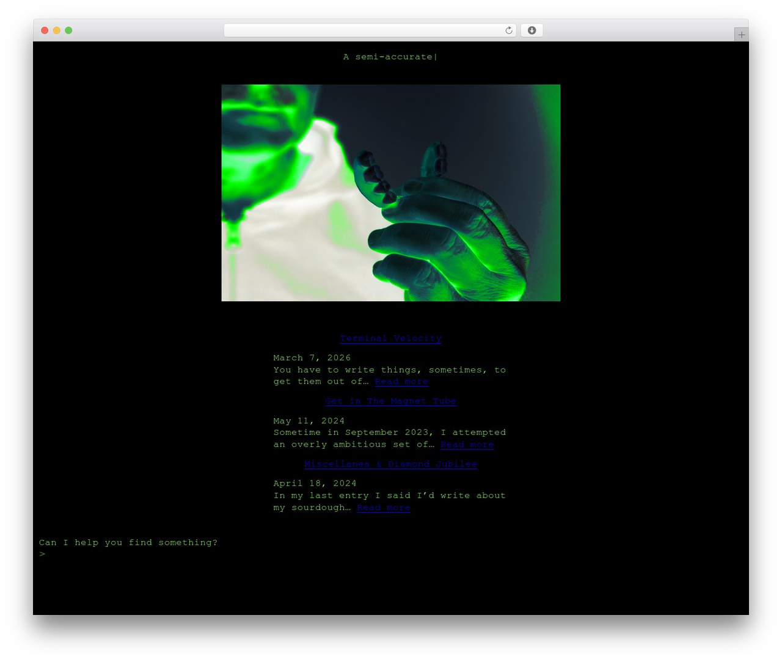This screenshot has height=662, width=782.
Task: Click the green-tinted hand header image
Action: (391, 193)
